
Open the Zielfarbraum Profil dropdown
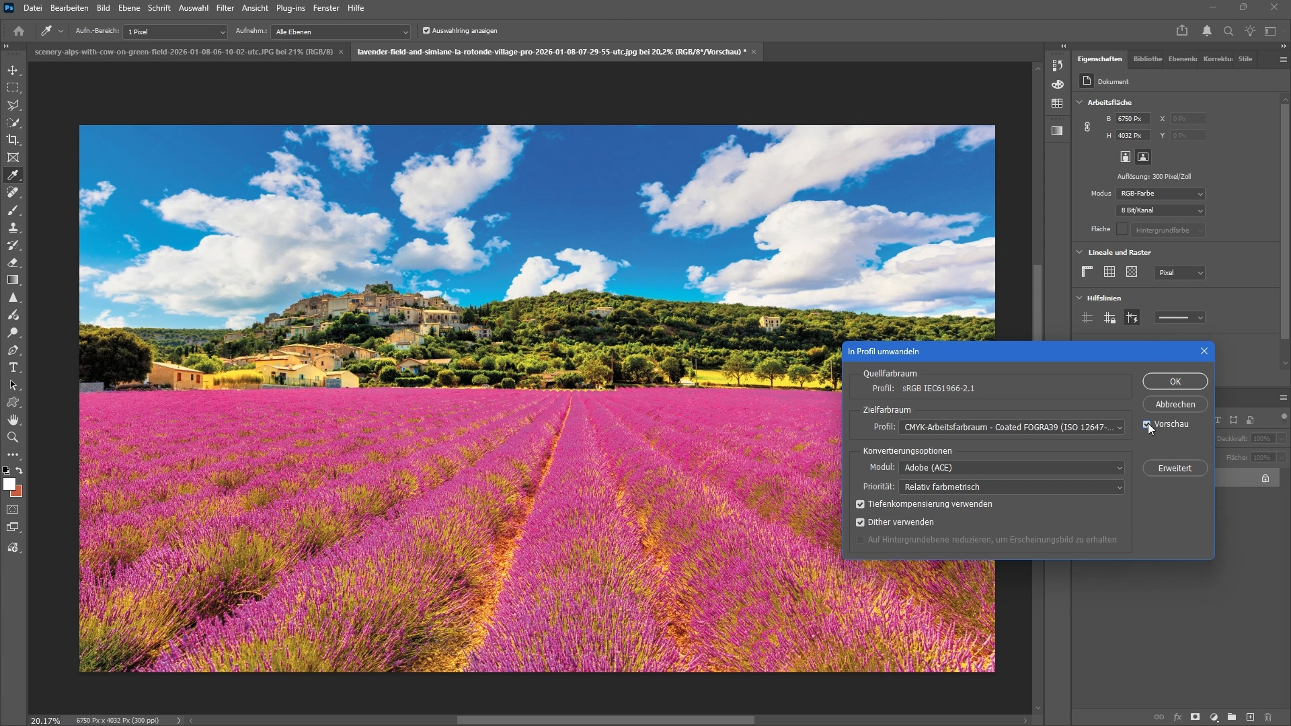[x=1011, y=428]
